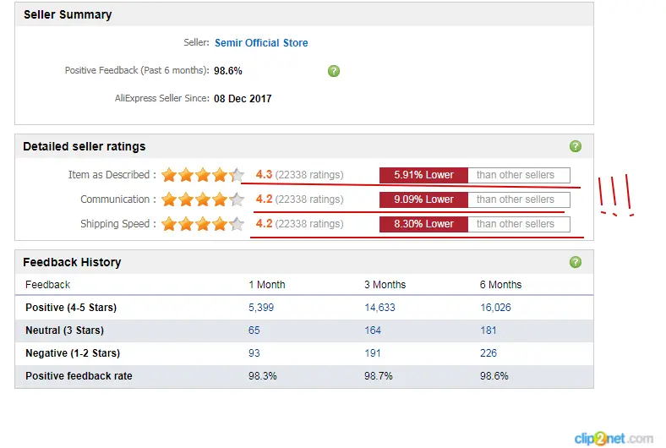Click help icon in Detailed seller ratings header
The height and width of the screenshot is (448, 666).
pos(575,146)
